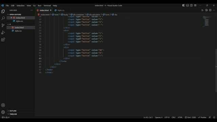Viewport: 217px width, 122px height.
Task: Open index.html in folder 4 tree
Action: click(x=19, y=27)
